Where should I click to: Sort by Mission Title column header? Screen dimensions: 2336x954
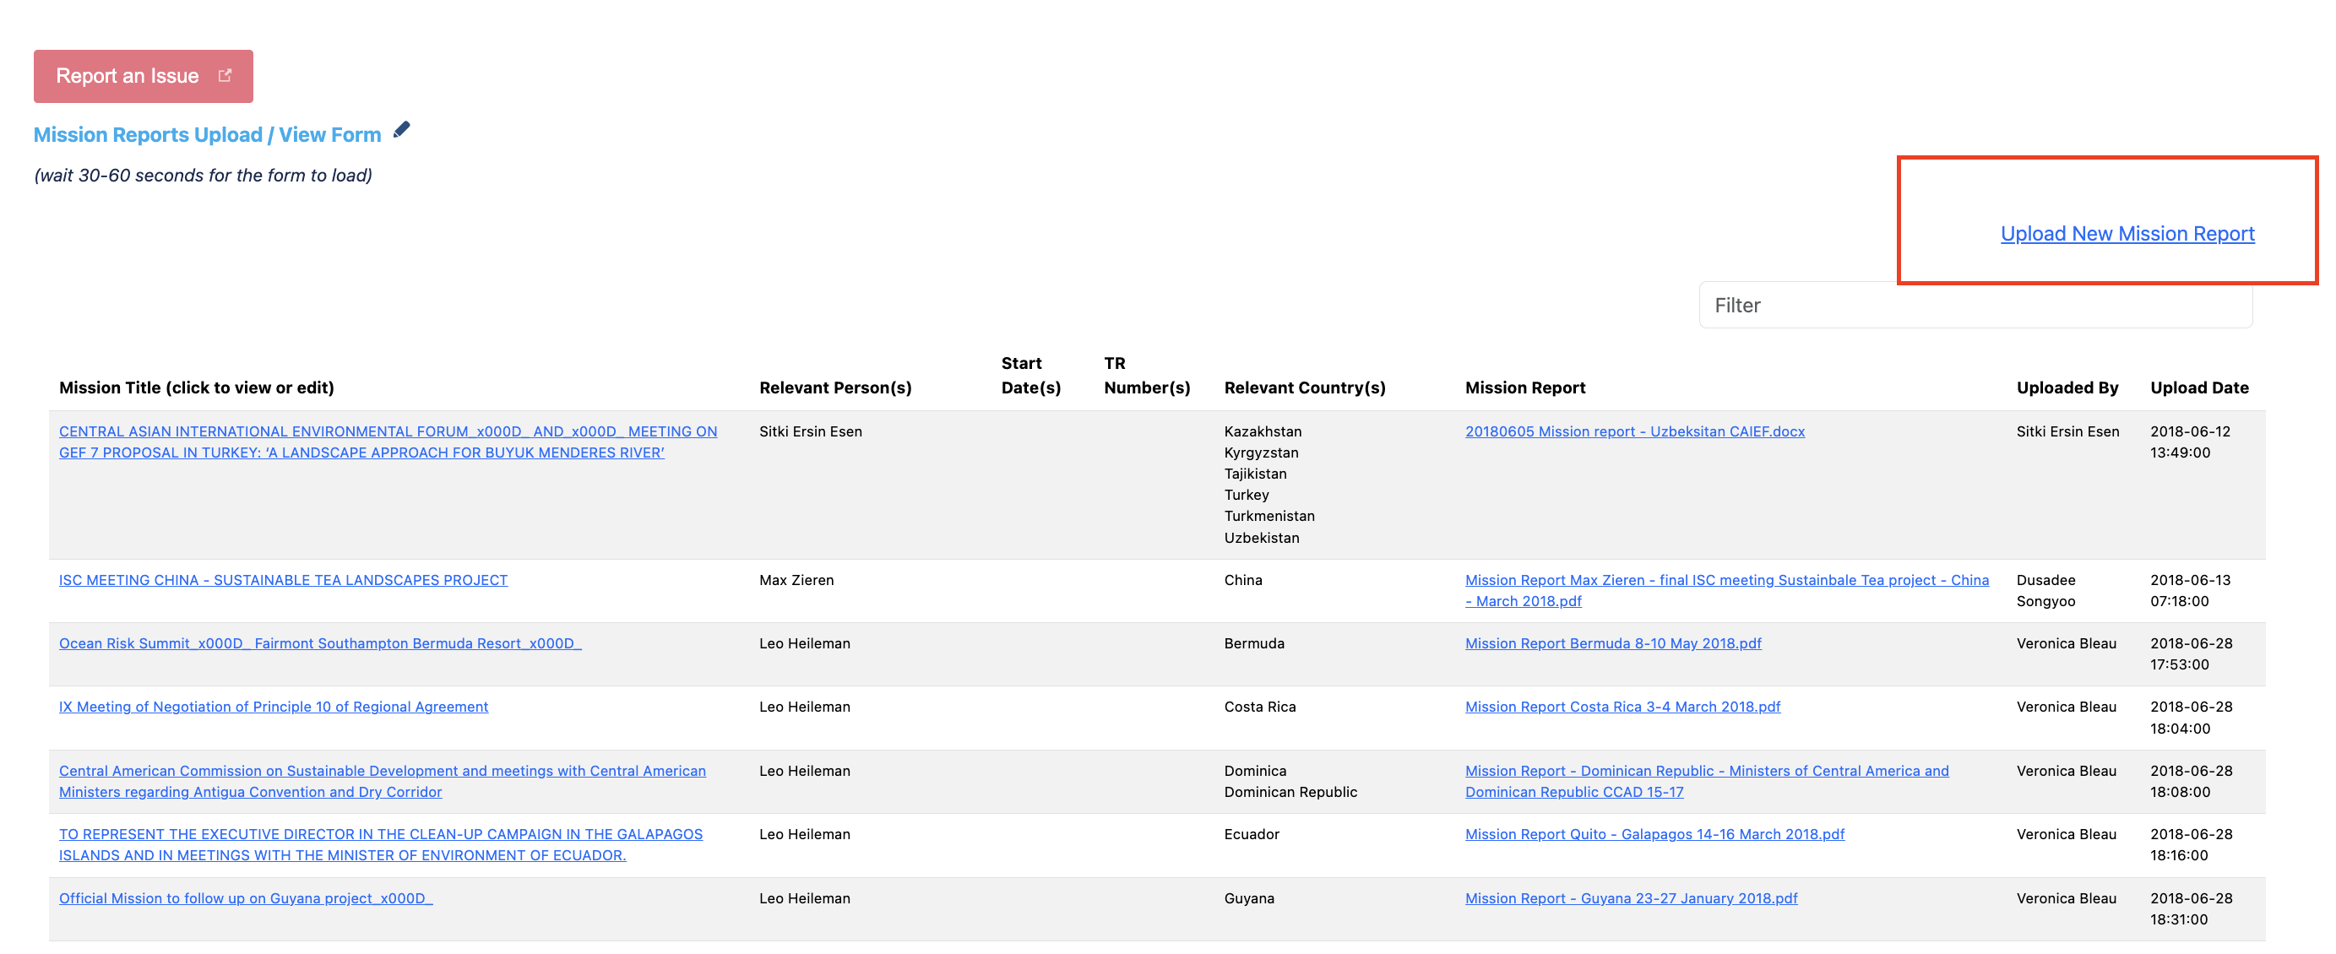click(x=197, y=388)
